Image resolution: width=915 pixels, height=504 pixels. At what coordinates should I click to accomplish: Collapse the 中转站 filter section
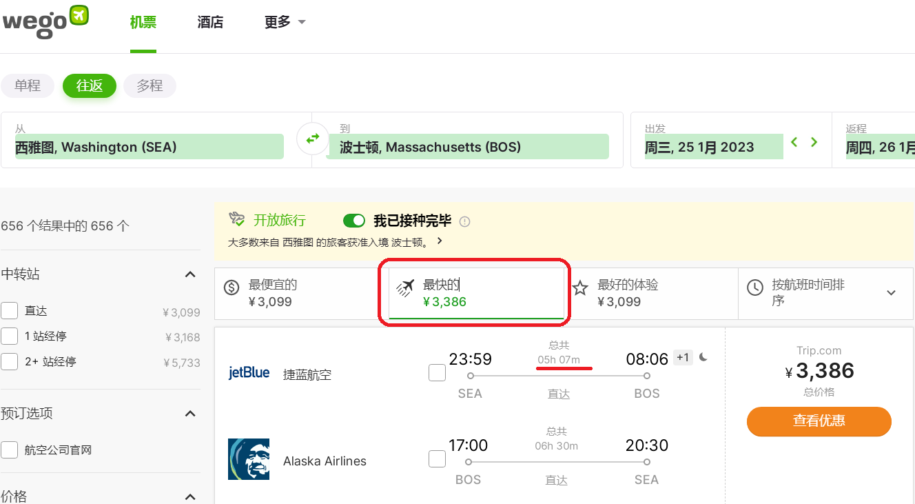pyautogui.click(x=191, y=274)
